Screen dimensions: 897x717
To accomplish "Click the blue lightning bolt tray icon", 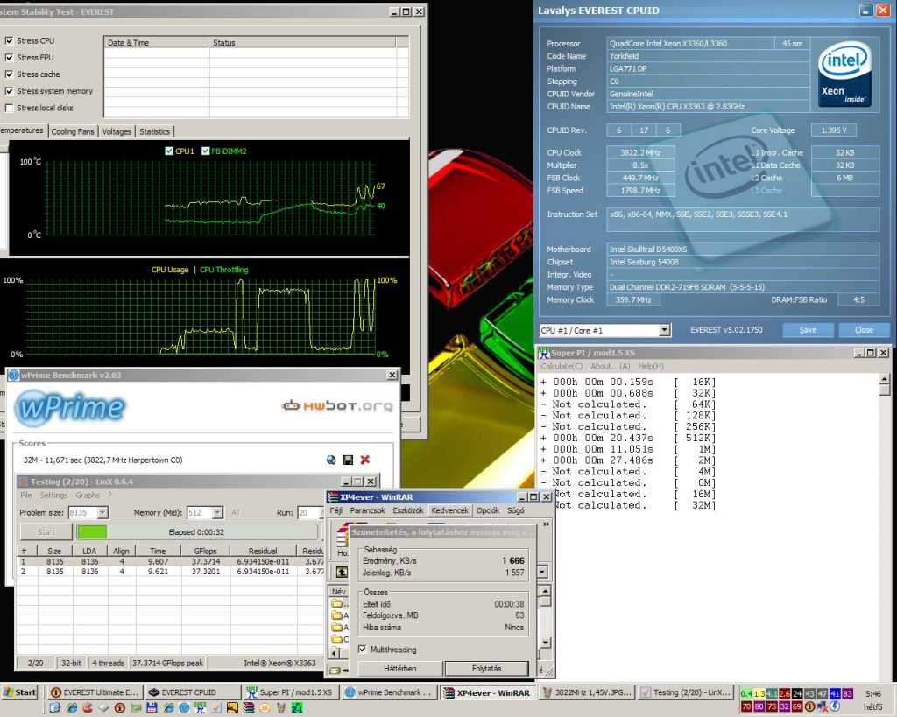I will coord(835,706).
